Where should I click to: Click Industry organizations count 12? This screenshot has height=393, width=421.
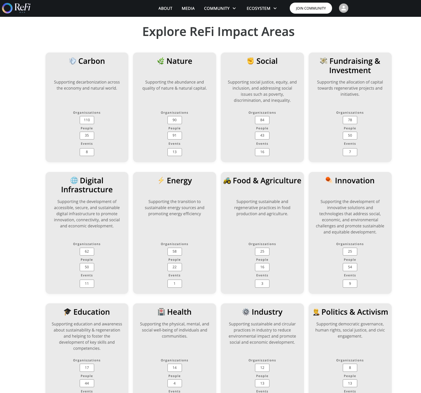(x=262, y=368)
